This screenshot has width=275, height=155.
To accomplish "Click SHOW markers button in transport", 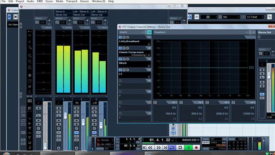I will click(232, 139).
